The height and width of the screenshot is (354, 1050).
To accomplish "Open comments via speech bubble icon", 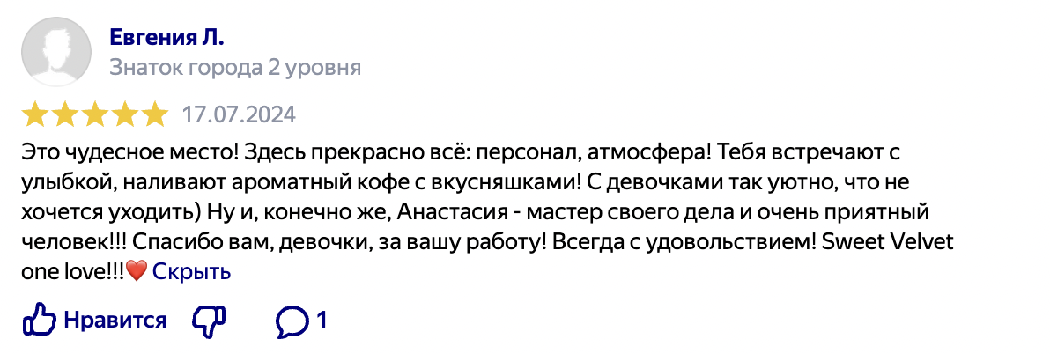I will tap(292, 322).
